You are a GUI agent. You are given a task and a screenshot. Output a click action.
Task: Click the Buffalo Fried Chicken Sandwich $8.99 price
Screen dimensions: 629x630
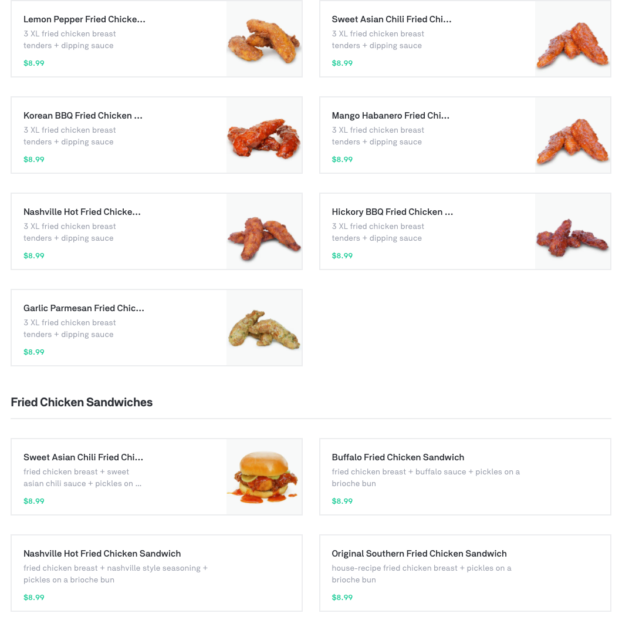coord(342,501)
